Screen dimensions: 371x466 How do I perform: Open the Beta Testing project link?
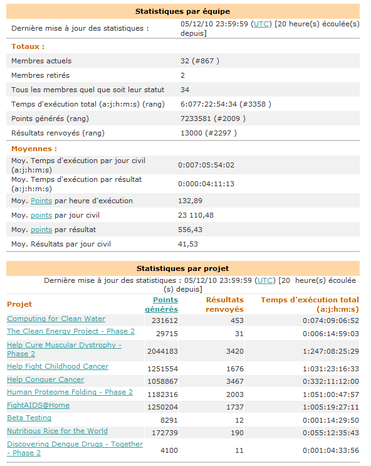tap(29, 418)
